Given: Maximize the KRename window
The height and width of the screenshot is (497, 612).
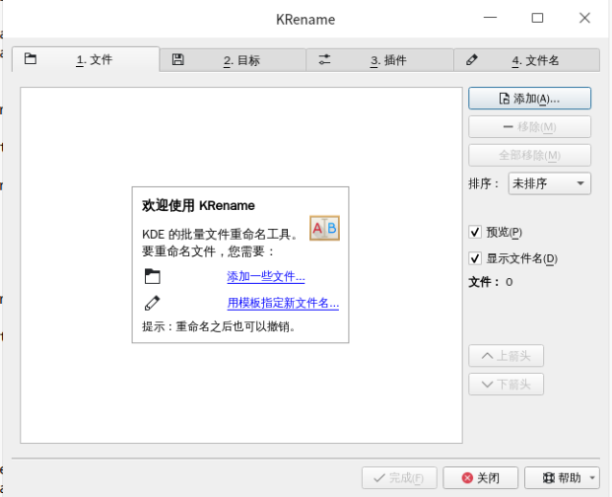Looking at the screenshot, I should click(x=537, y=18).
